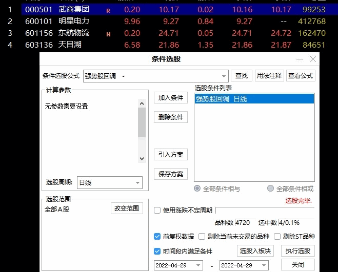Click the 查找 button

click(x=242, y=76)
